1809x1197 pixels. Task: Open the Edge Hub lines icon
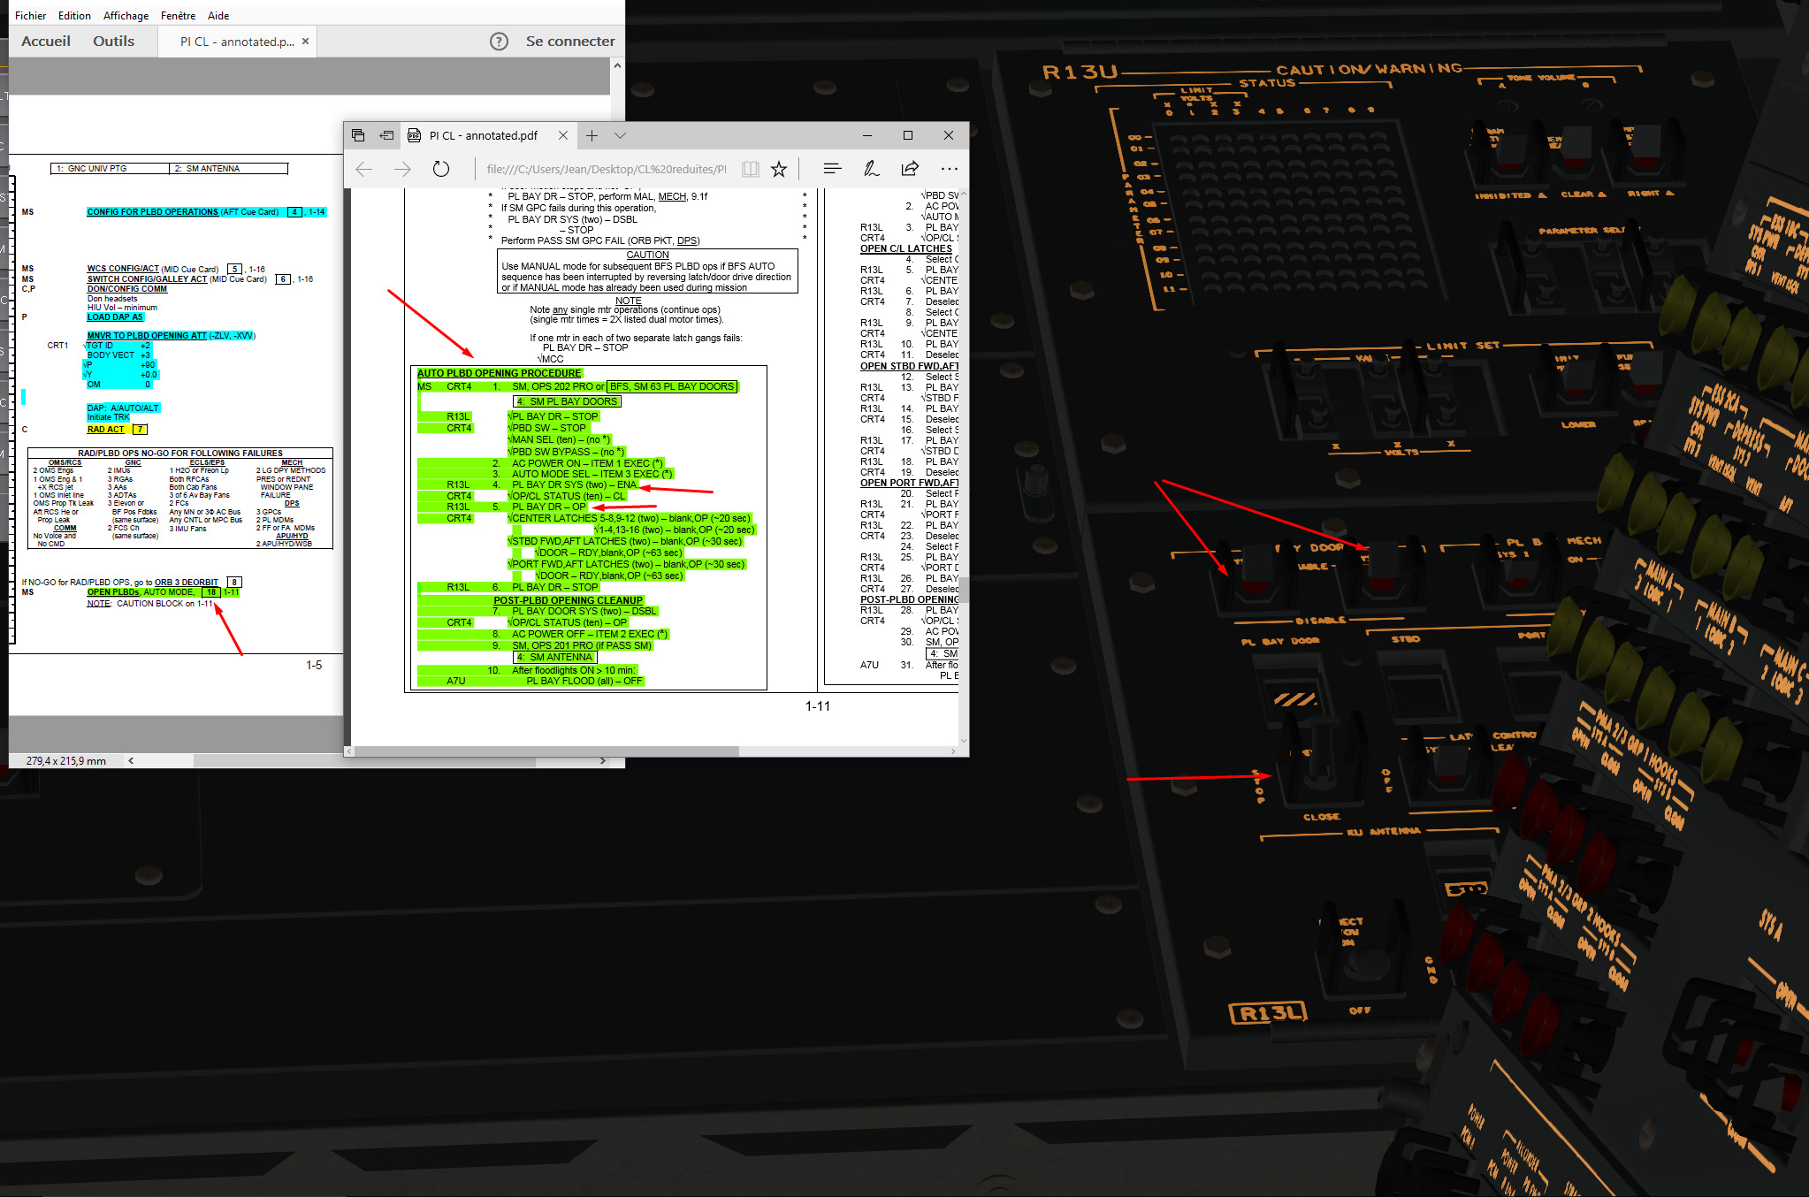(x=832, y=168)
